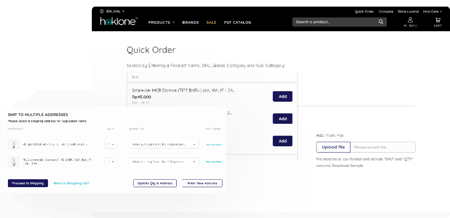Open the PDF Catalog menu item
The height and width of the screenshot is (218, 450).
click(x=238, y=23)
